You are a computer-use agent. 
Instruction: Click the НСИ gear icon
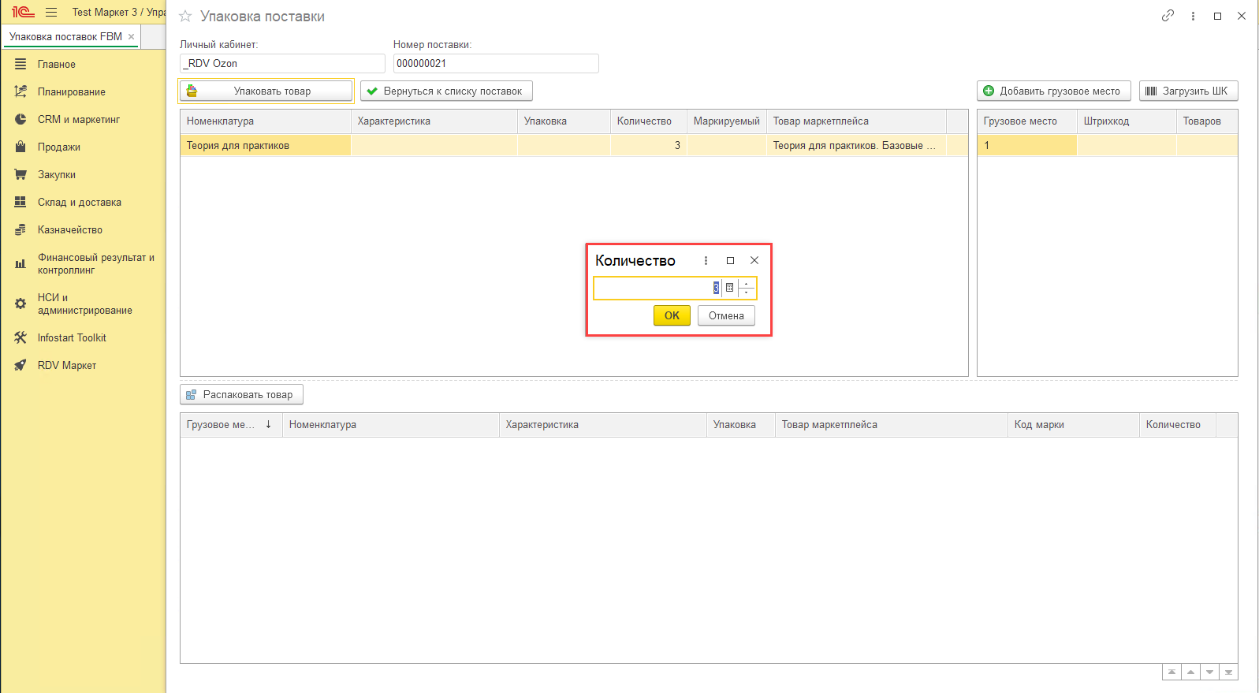coord(20,304)
